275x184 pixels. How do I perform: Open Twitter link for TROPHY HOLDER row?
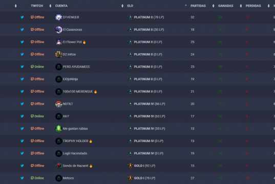(x=22, y=141)
